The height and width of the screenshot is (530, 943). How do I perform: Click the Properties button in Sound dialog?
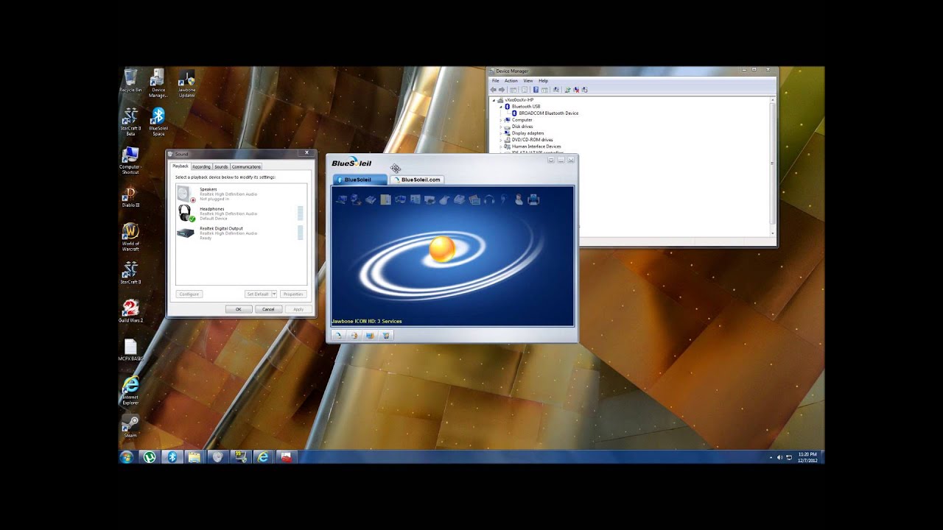point(293,294)
